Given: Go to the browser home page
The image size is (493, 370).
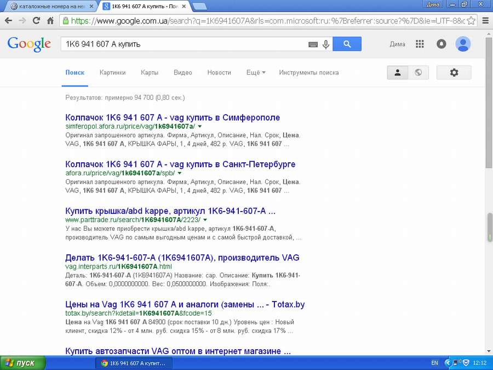Looking at the screenshot, I should coord(50,21).
